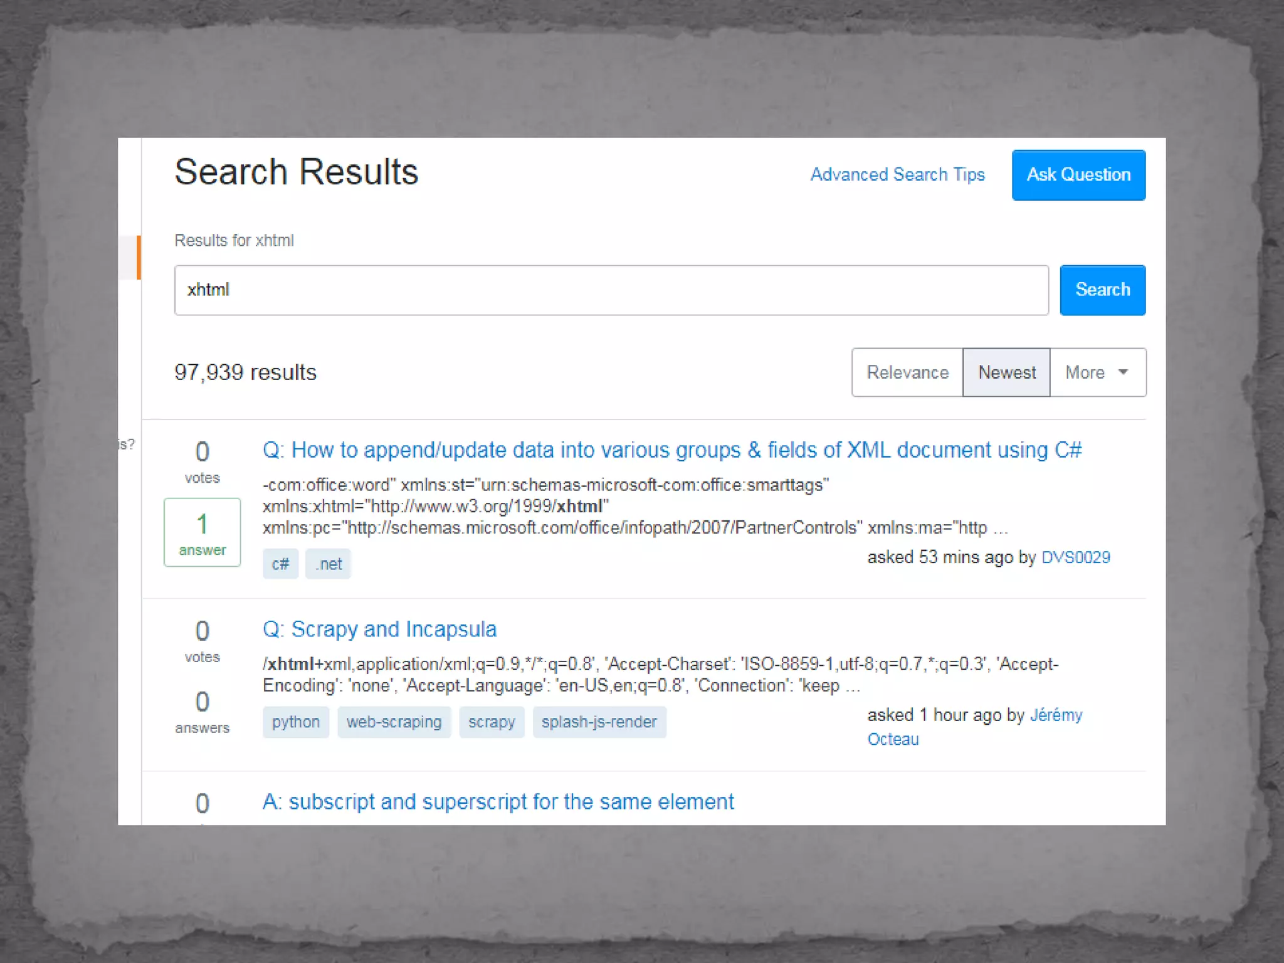Sort results by Relevance tab
Image resolution: width=1284 pixels, height=963 pixels.
[x=907, y=372]
